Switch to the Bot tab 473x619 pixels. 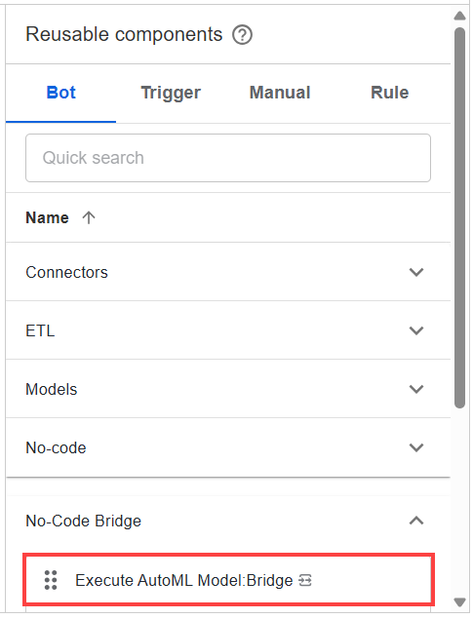click(x=60, y=93)
